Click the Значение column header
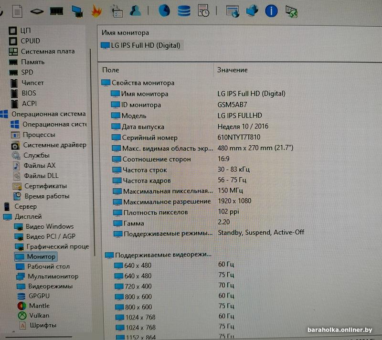This screenshot has height=340, width=382. click(x=233, y=70)
